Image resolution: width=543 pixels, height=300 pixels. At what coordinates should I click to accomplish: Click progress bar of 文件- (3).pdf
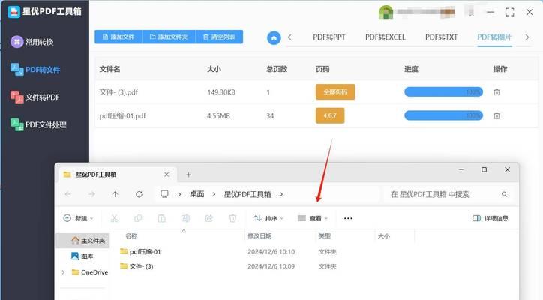(443, 91)
